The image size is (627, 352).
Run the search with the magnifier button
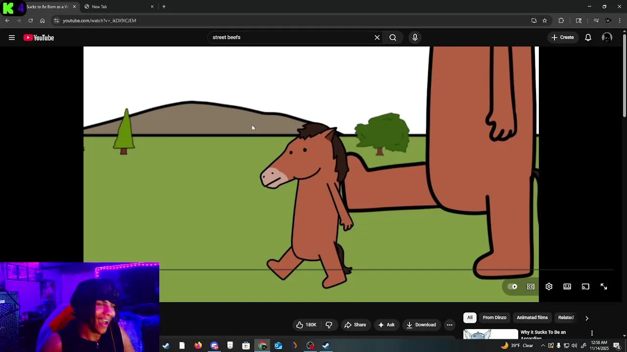click(393, 37)
